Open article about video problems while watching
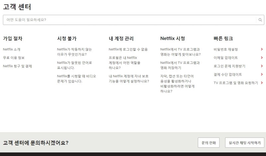This screenshot has width=266, height=156. click(76, 78)
